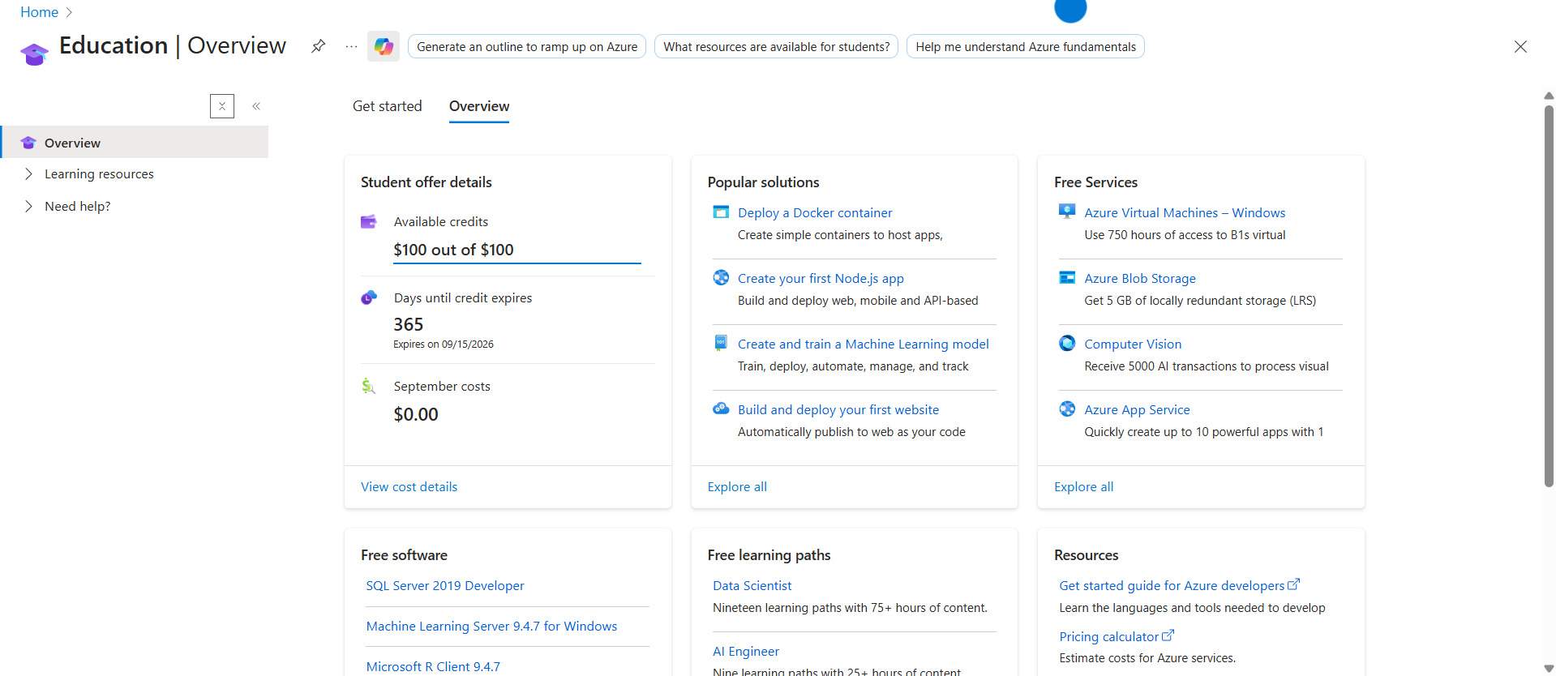Viewport: 1556px width, 676px height.
Task: Open Azure Blob Storage link
Action: (1140, 279)
